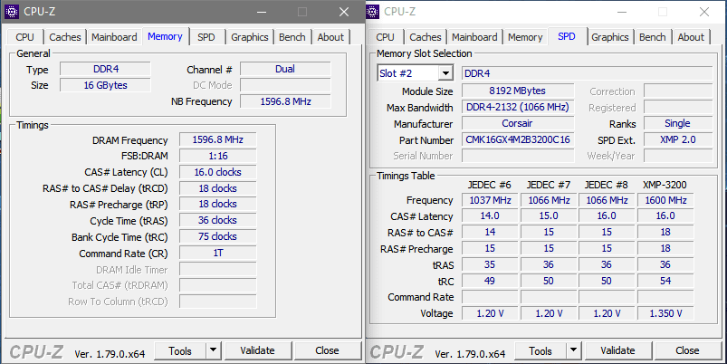Close the left CPU-Z window via title bar X
This screenshot has width=727, height=364.
[343, 12]
